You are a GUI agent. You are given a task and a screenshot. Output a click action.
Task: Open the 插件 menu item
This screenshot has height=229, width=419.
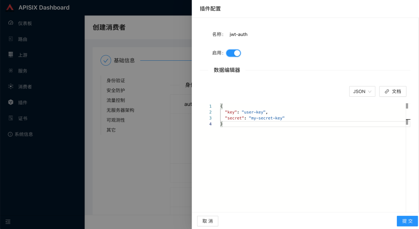(23, 103)
